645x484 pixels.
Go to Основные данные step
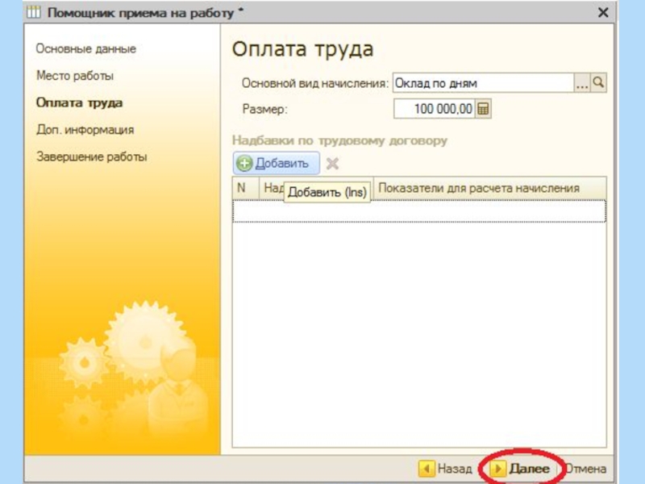point(85,48)
